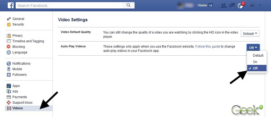This screenshot has width=271, height=117.
Task: Open Mobile settings
Action: (x=17, y=69)
